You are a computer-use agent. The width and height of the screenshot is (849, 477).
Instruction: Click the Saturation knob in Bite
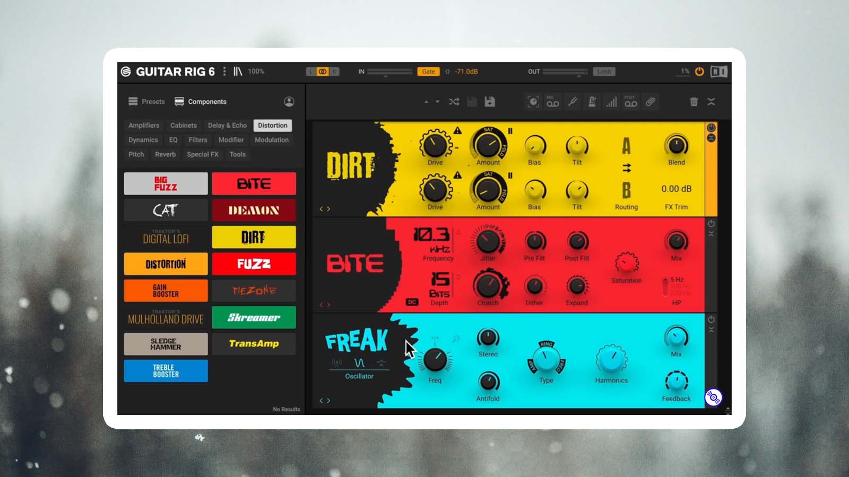627,263
